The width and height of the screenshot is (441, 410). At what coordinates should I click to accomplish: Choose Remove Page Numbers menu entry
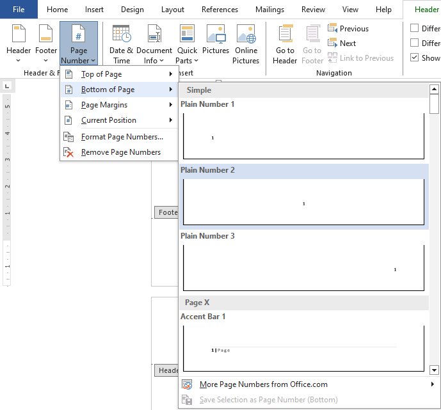click(119, 152)
